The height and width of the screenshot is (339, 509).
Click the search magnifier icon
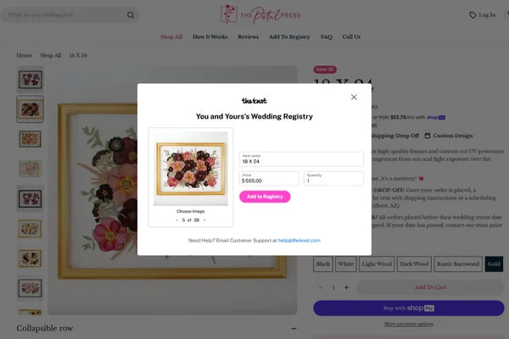point(131,15)
